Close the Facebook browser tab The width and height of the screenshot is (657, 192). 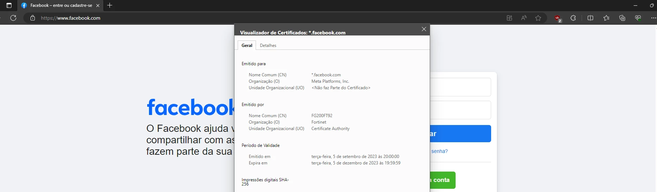[x=98, y=5]
